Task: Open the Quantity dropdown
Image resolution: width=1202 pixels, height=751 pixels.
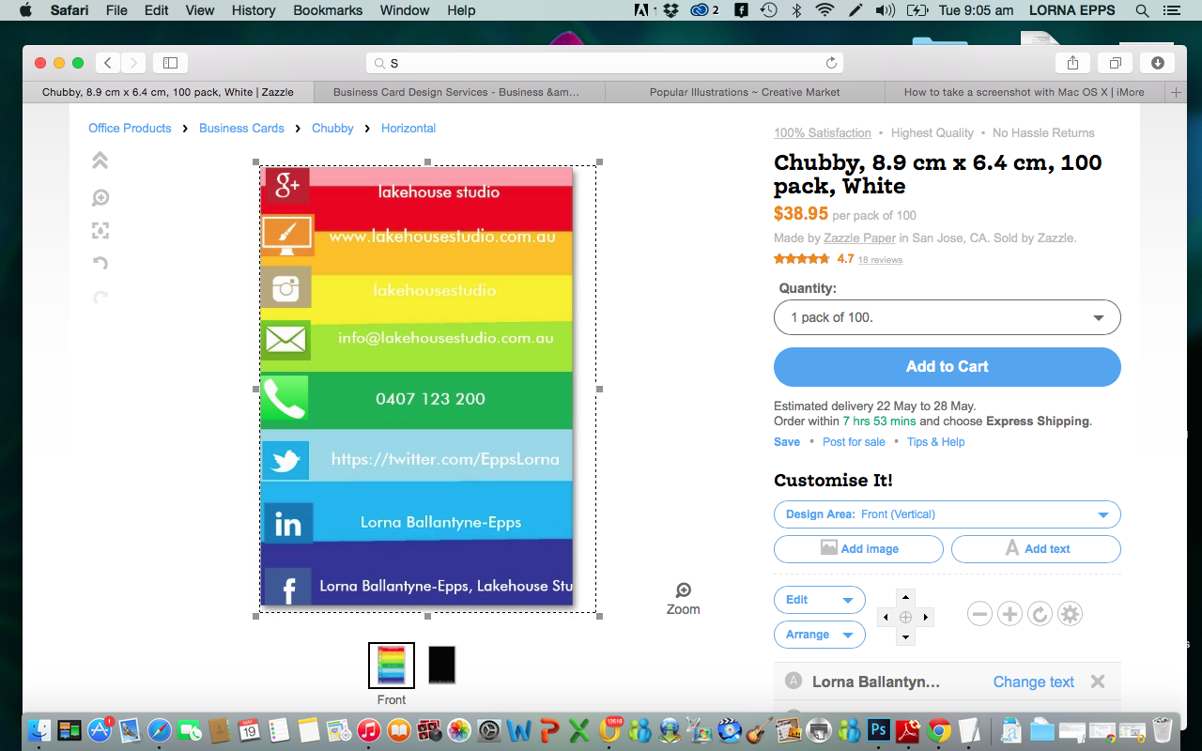Action: 947,317
